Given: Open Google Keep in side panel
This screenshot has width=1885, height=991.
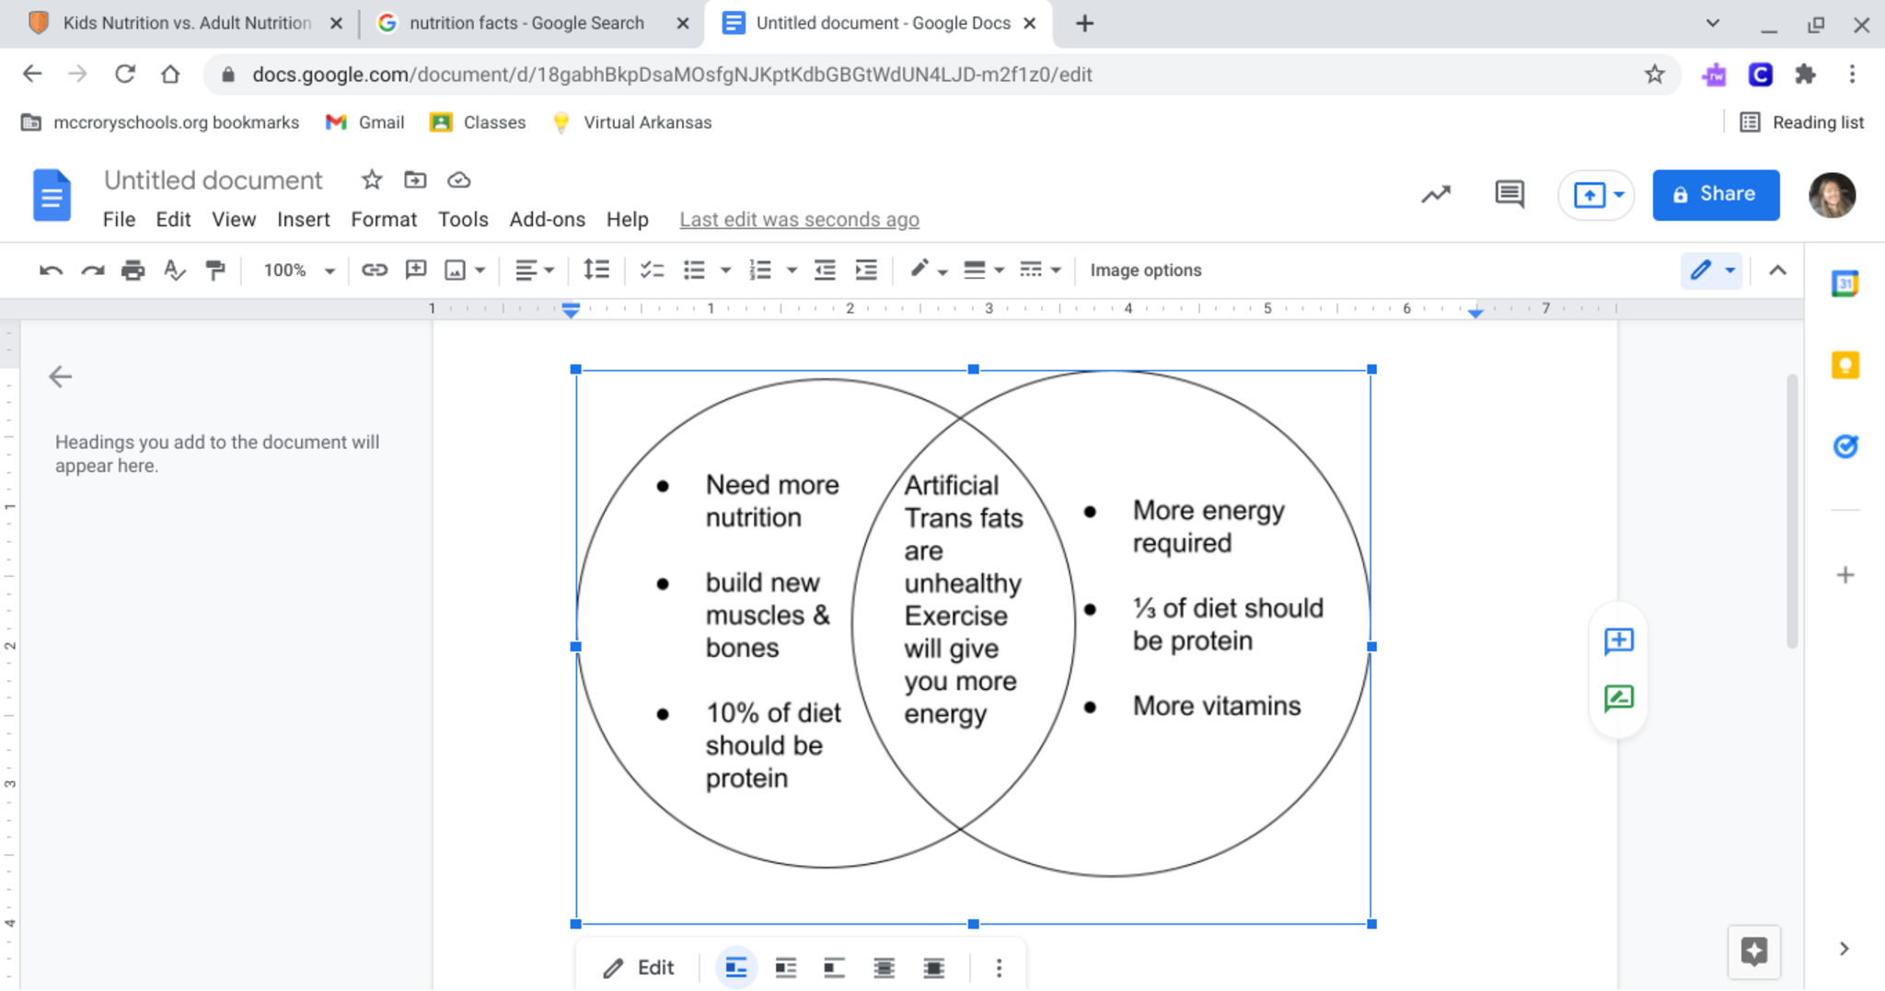Looking at the screenshot, I should click(x=1845, y=365).
